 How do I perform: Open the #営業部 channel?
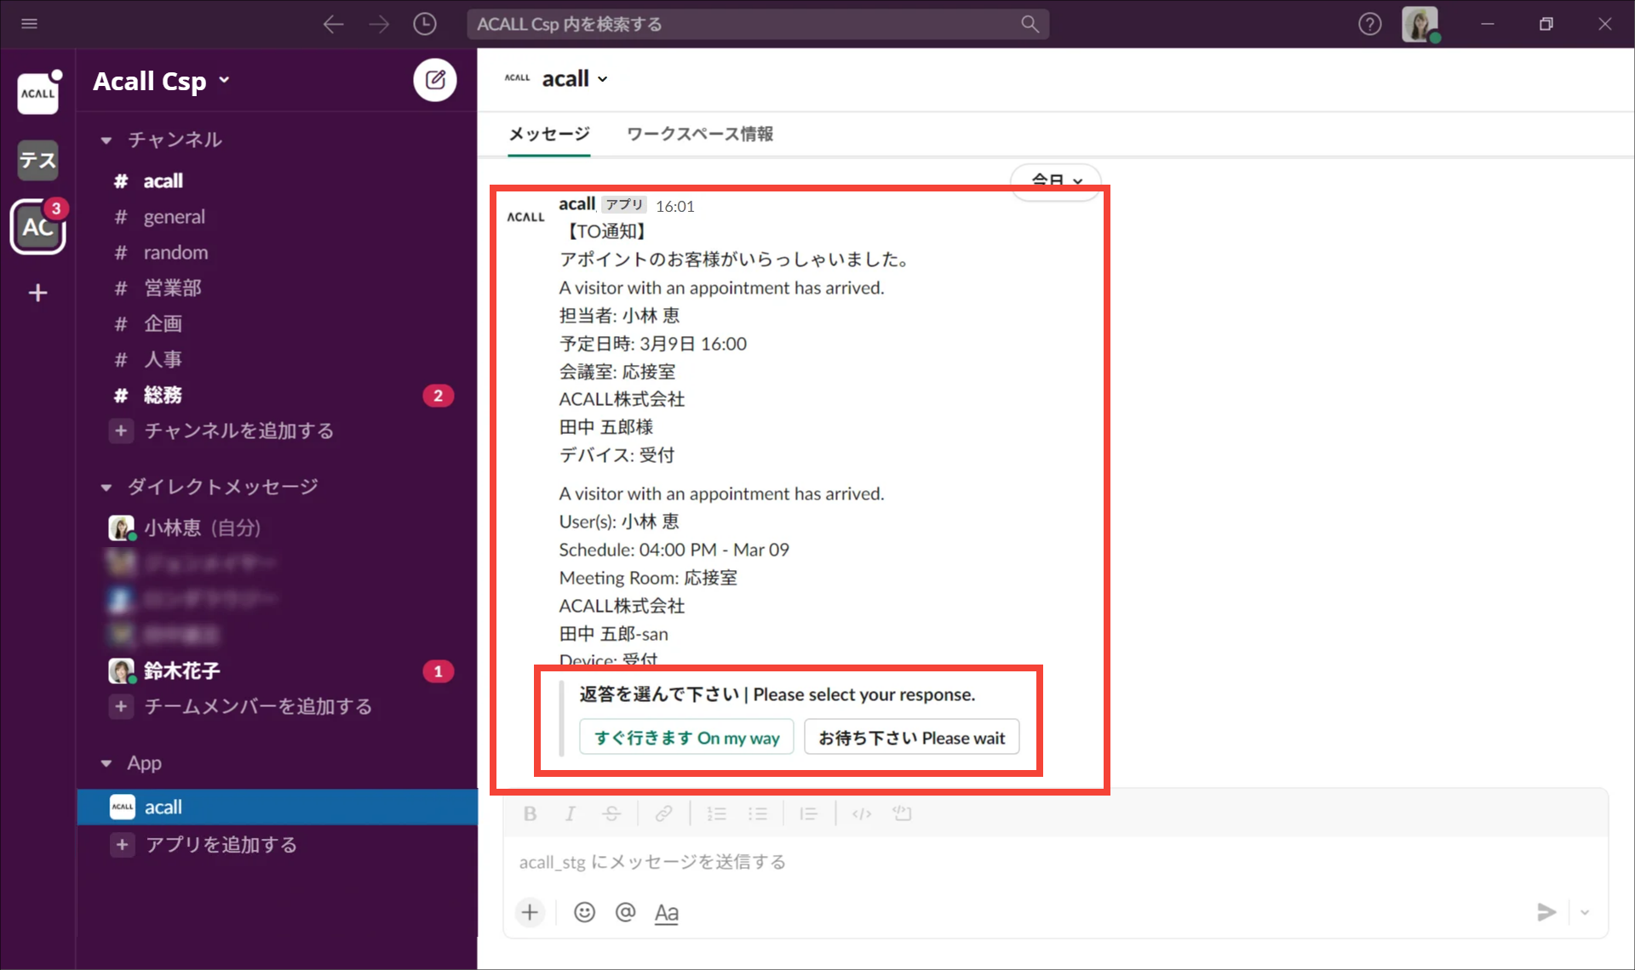(277, 288)
